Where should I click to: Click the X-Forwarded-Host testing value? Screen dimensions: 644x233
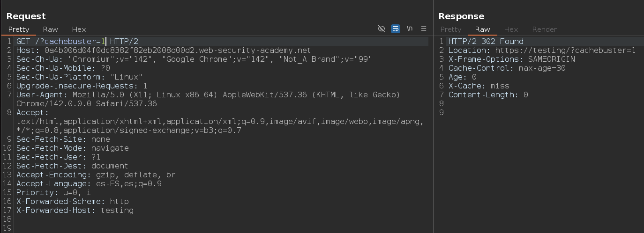tap(117, 210)
